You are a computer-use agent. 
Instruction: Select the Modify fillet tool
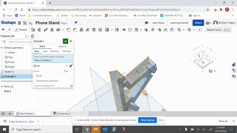[x=153, y=30]
